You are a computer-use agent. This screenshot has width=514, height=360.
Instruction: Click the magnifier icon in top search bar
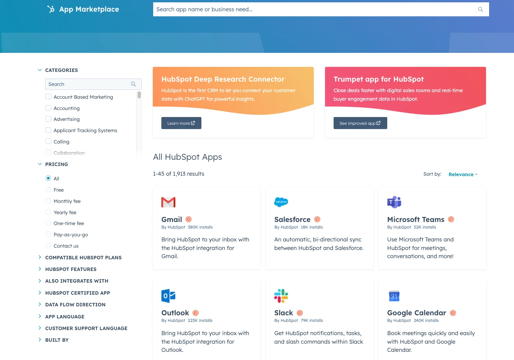coord(481,9)
